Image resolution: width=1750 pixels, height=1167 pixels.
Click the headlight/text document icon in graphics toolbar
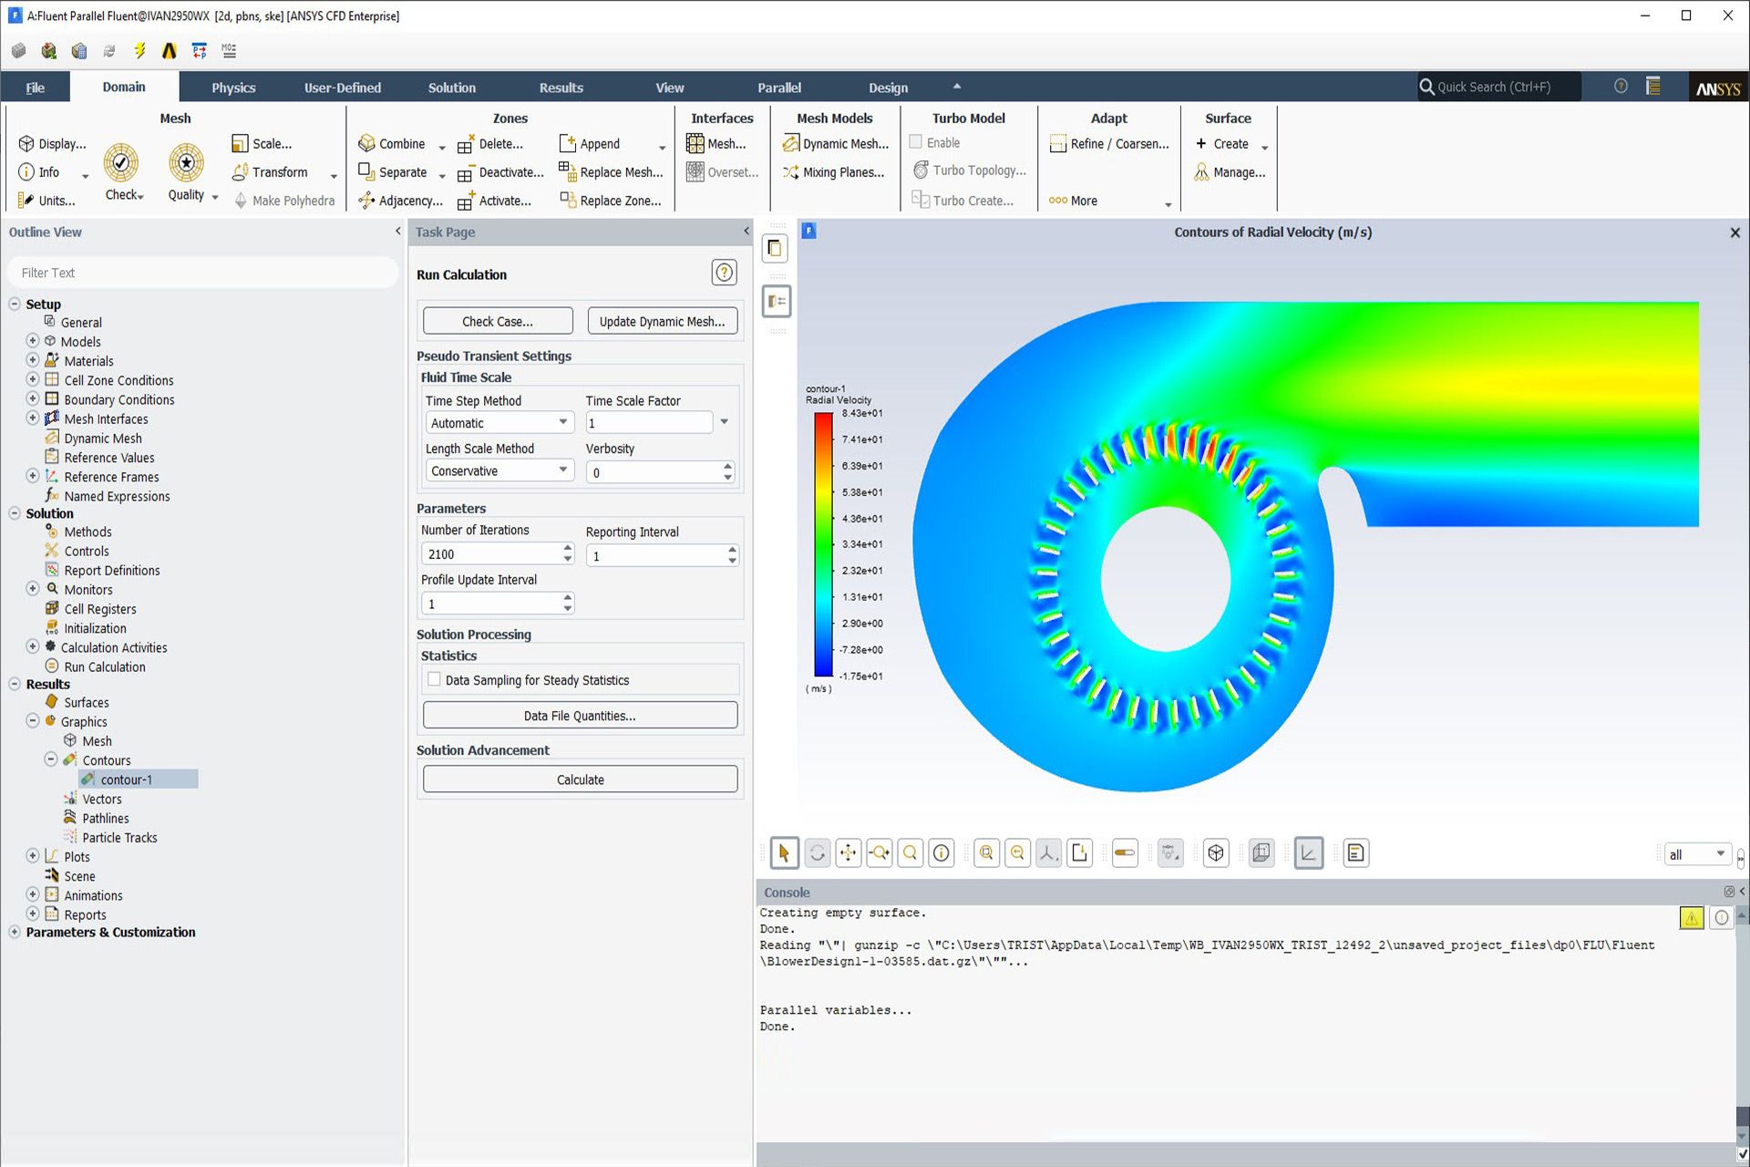(x=1355, y=853)
